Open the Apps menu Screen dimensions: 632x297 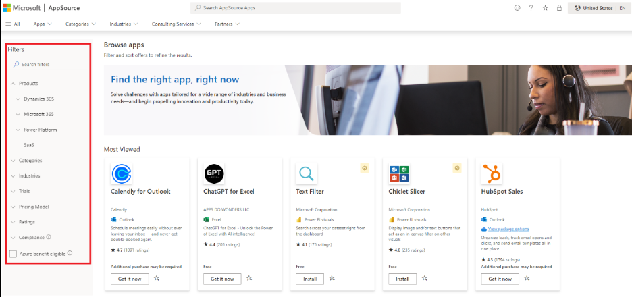[43, 24]
